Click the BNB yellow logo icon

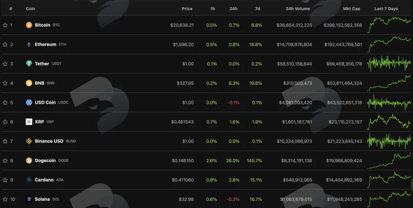tap(29, 83)
